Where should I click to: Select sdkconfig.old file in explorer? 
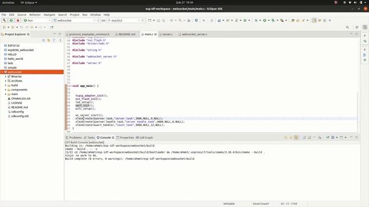(x=20, y=116)
